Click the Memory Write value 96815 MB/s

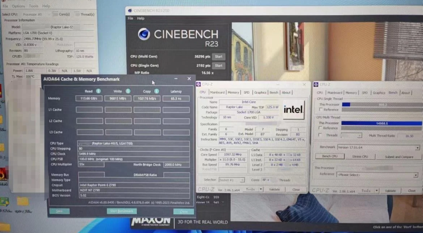pos(118,98)
